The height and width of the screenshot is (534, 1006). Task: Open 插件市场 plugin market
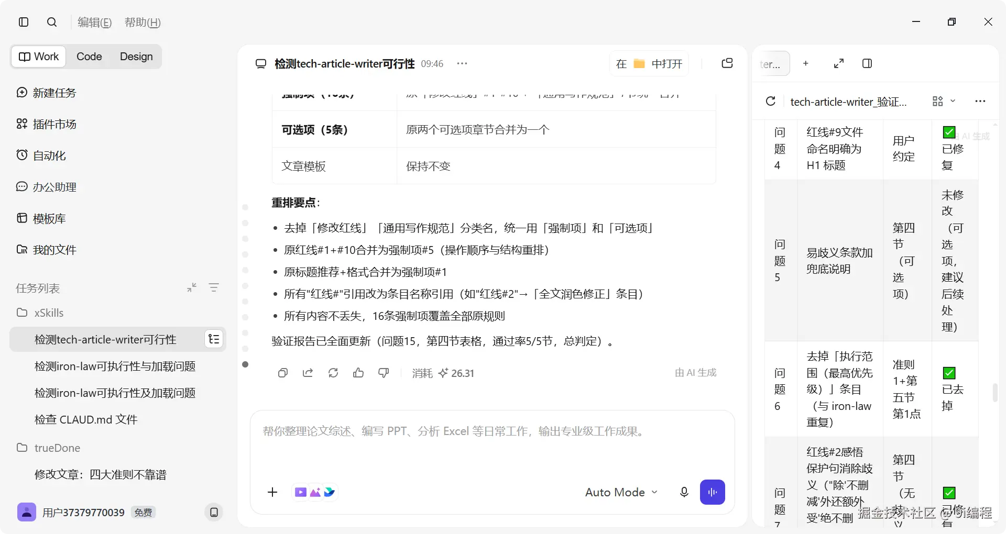click(x=46, y=124)
